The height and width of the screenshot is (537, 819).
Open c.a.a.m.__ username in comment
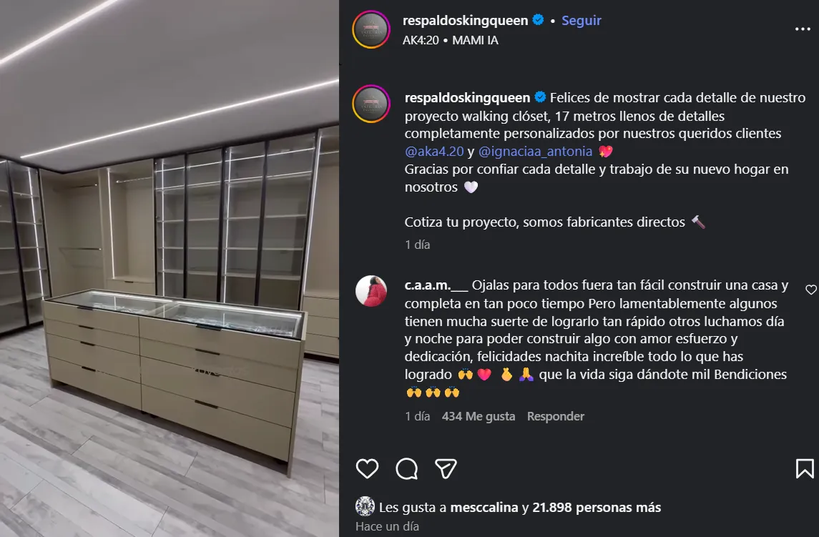point(436,285)
